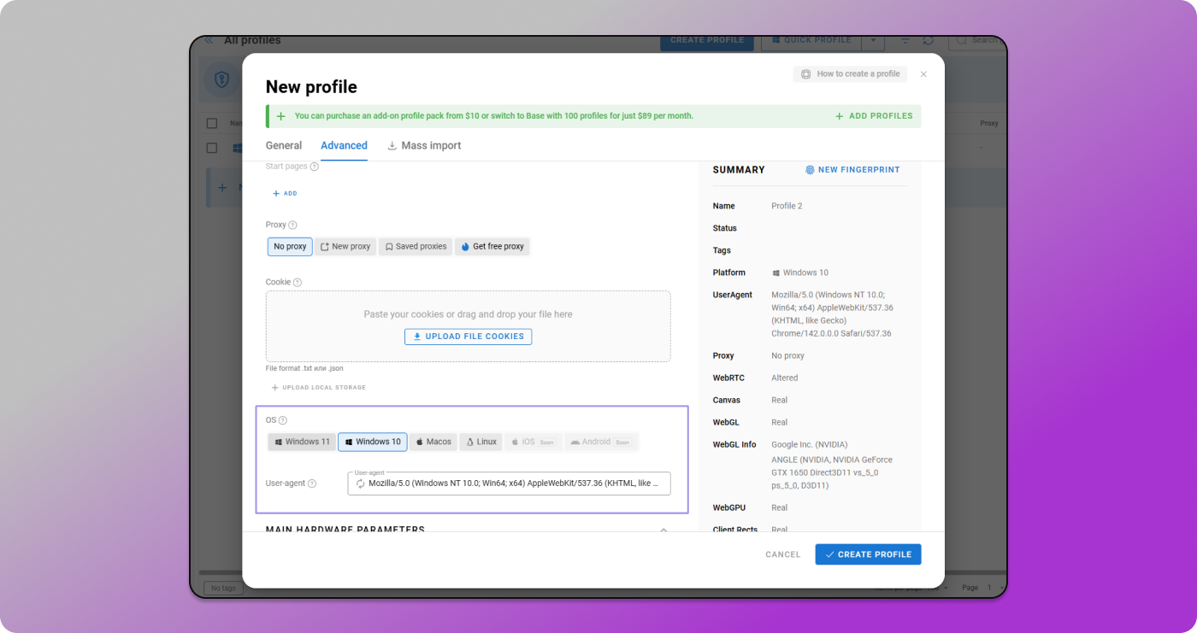This screenshot has height=633, width=1197.
Task: Click the Create Profile button in dialog
Action: 868,554
